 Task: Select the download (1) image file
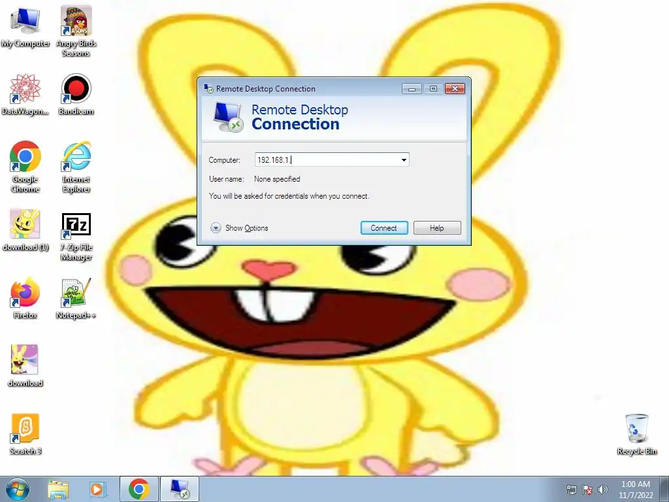point(25,230)
